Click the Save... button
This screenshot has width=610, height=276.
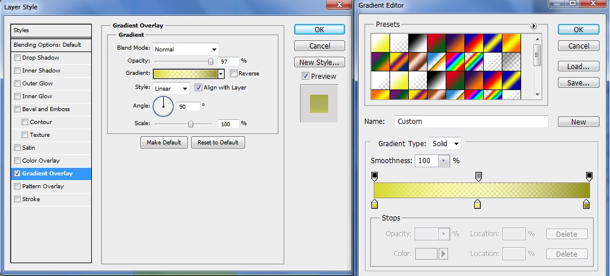(578, 83)
